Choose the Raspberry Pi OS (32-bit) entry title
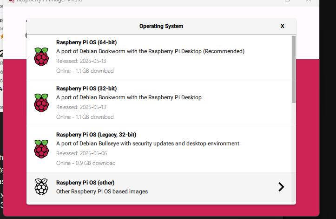 tap(86, 89)
